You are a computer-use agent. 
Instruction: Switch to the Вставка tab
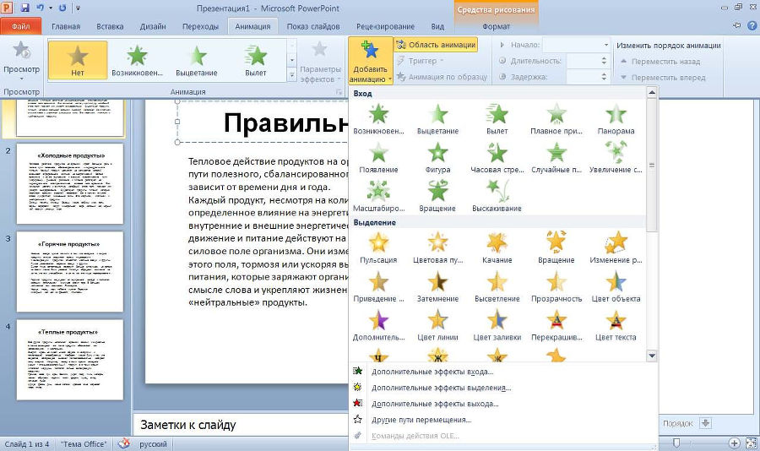tap(110, 26)
